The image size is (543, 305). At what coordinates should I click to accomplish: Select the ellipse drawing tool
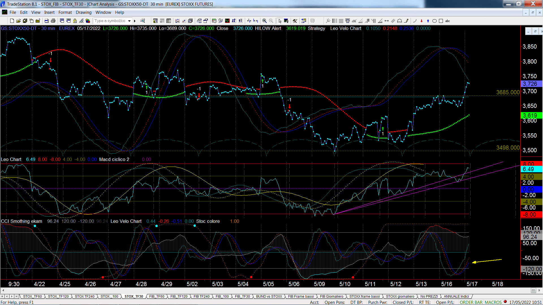(434, 21)
